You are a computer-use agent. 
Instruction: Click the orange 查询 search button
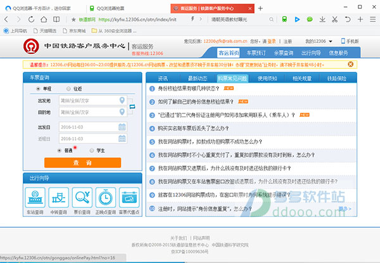[x=82, y=163]
